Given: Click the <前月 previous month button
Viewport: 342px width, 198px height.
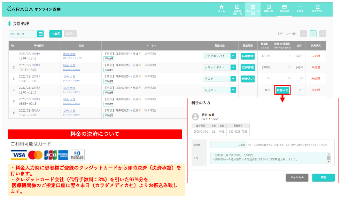Looking at the screenshot, I should (56, 34).
